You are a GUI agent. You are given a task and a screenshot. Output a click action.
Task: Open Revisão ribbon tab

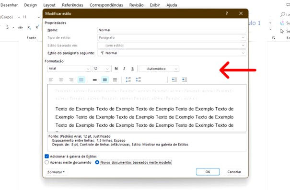pyautogui.click(x=136, y=5)
